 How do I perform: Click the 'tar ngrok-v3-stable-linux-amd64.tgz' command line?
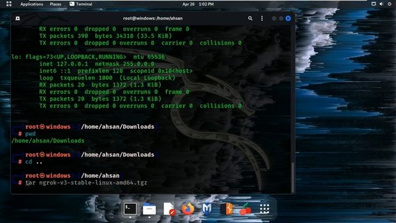coord(86,183)
